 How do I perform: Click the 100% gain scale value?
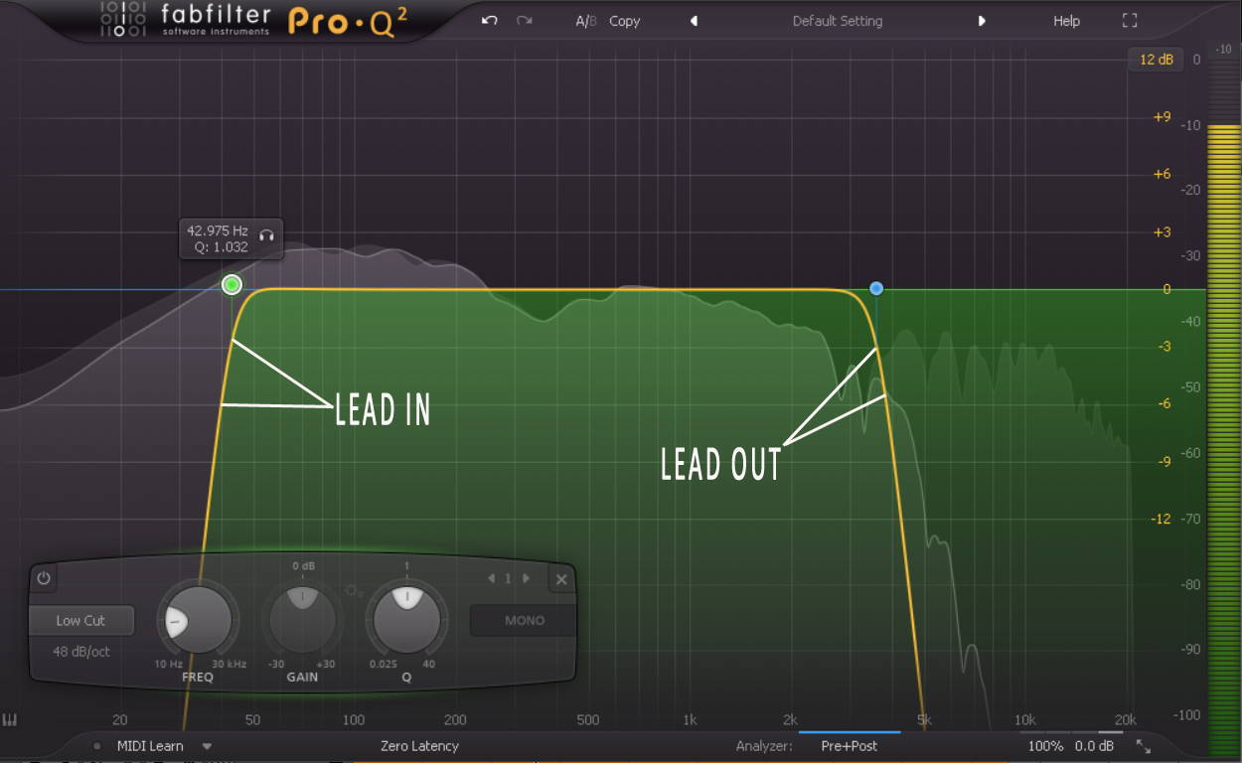[x=1045, y=746]
